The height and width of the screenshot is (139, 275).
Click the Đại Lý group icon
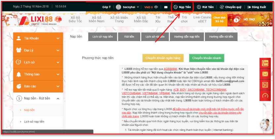[19, 50]
